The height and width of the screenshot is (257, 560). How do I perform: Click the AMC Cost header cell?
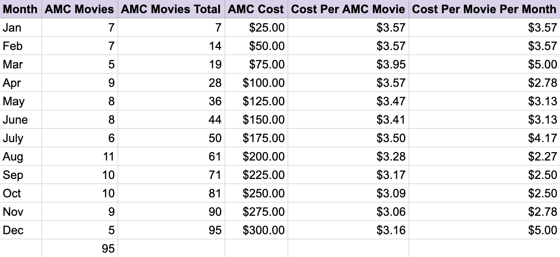(256, 9)
